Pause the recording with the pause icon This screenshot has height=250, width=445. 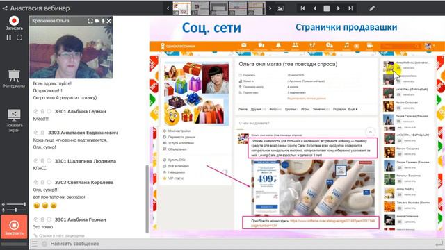(9, 37)
